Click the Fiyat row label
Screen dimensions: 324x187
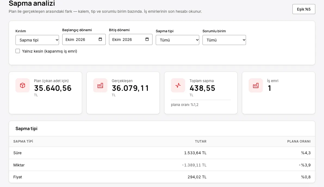point(18,177)
